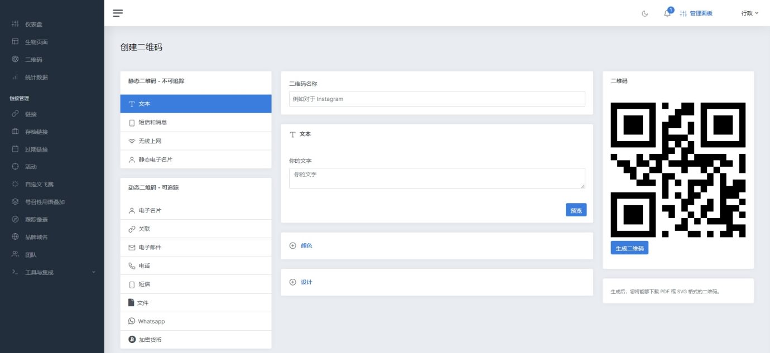Select 短信和消息 static QR type

[196, 122]
